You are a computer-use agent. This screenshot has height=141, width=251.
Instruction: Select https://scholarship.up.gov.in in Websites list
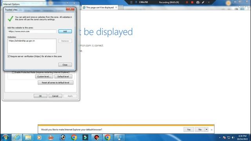(x=22, y=41)
